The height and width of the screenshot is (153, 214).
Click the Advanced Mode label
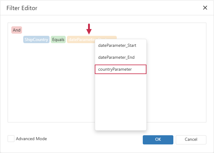(x=31, y=139)
